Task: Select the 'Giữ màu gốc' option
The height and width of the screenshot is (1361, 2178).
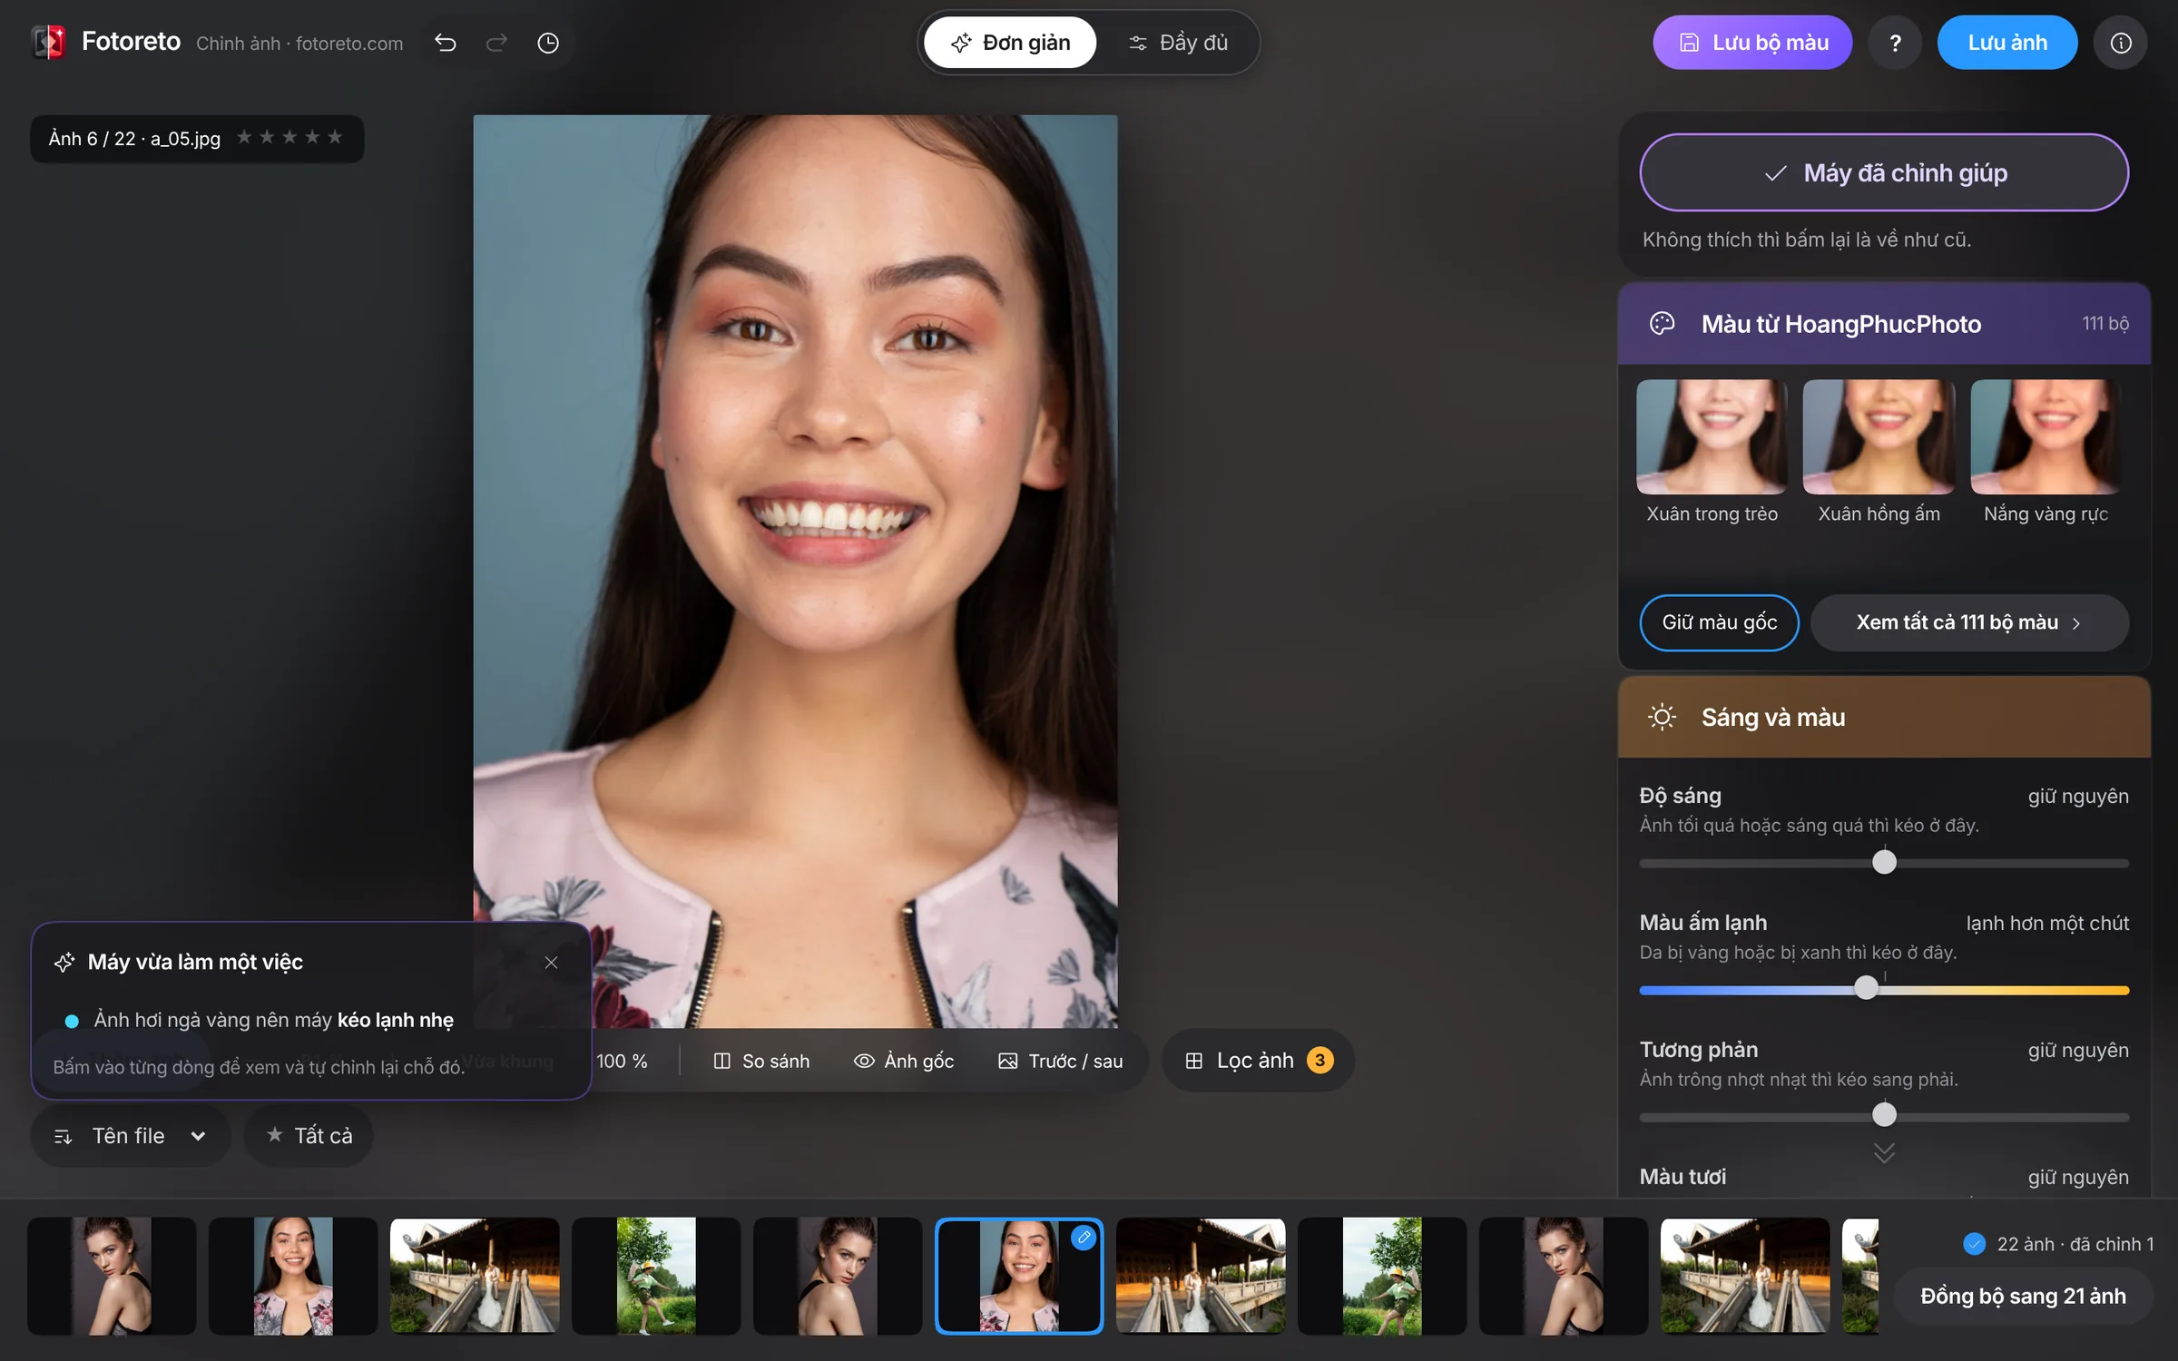Action: click(x=1719, y=622)
